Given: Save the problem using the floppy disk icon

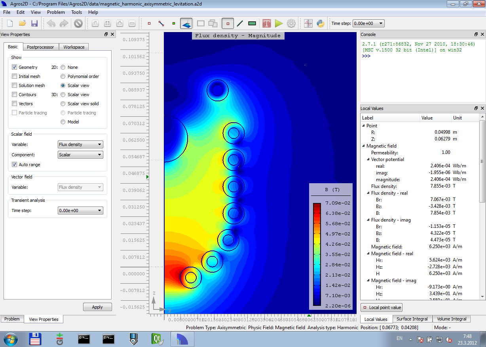Looking at the screenshot, I should (34, 24).
